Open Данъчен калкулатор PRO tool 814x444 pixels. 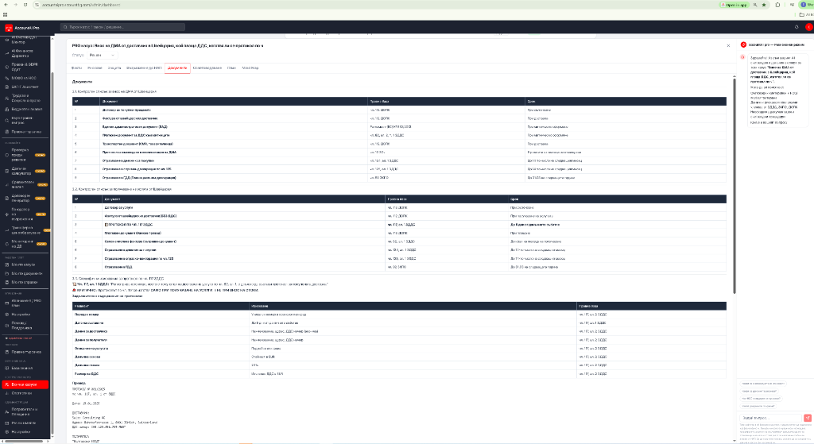pos(24,171)
